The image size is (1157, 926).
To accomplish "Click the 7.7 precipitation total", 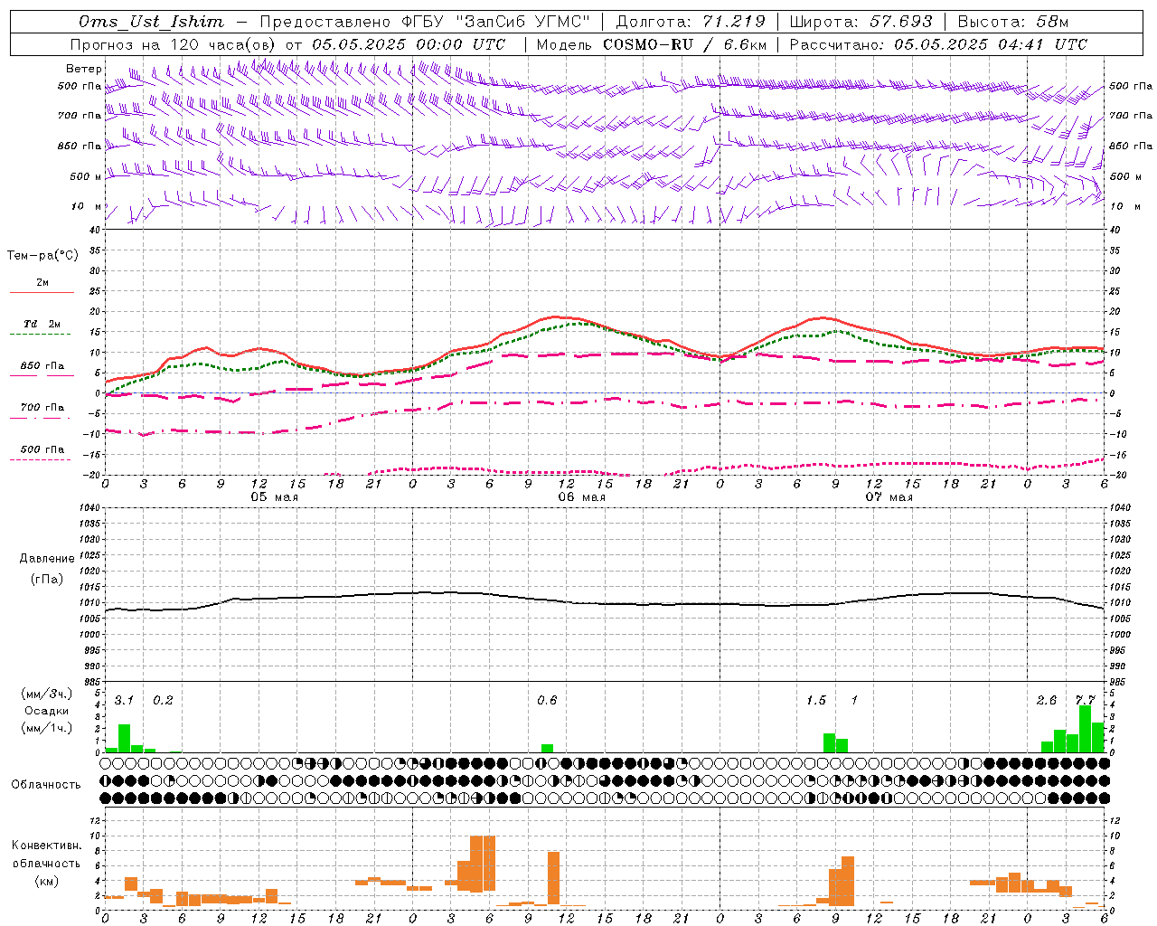I will pos(1085,701).
